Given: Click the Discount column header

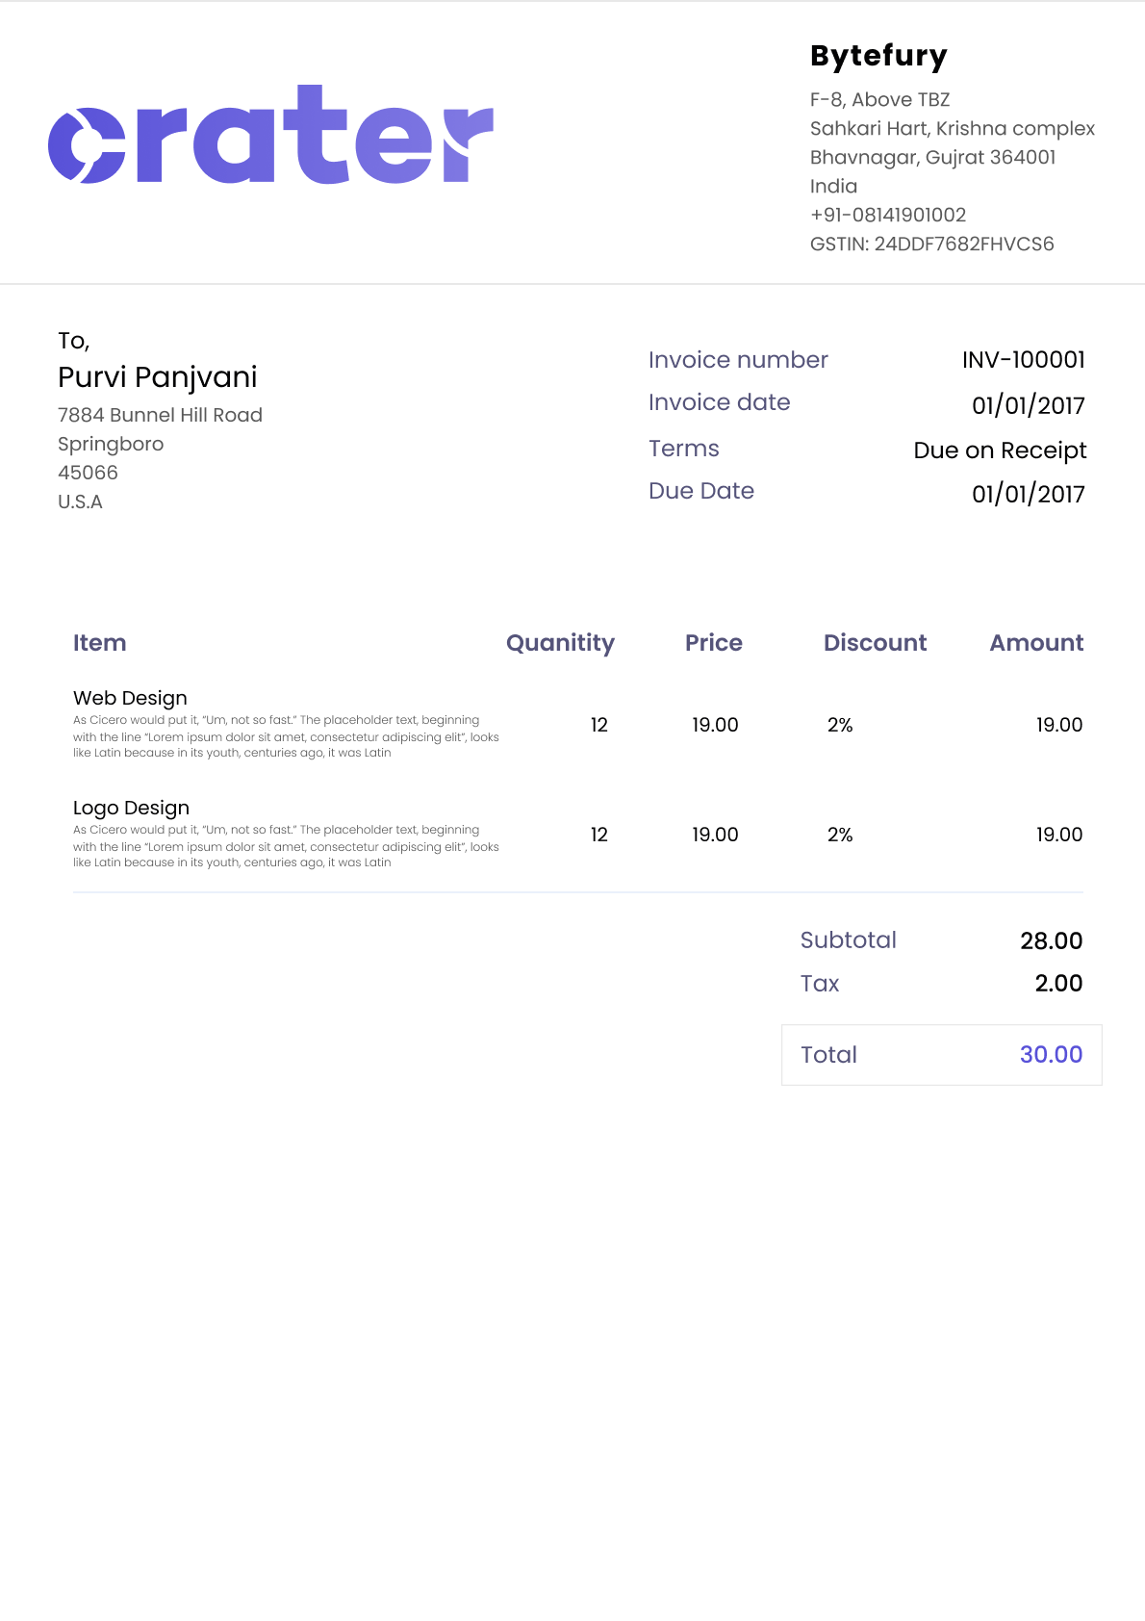Looking at the screenshot, I should [875, 643].
